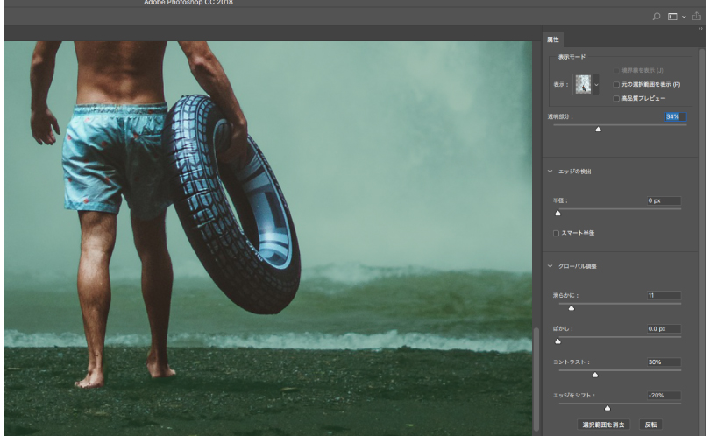
Task: Click the エッジをシフト slider handle
Action: (x=607, y=408)
